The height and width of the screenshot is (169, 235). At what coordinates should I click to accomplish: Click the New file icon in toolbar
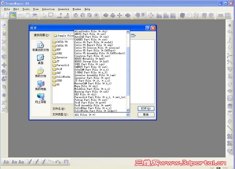[6, 16]
